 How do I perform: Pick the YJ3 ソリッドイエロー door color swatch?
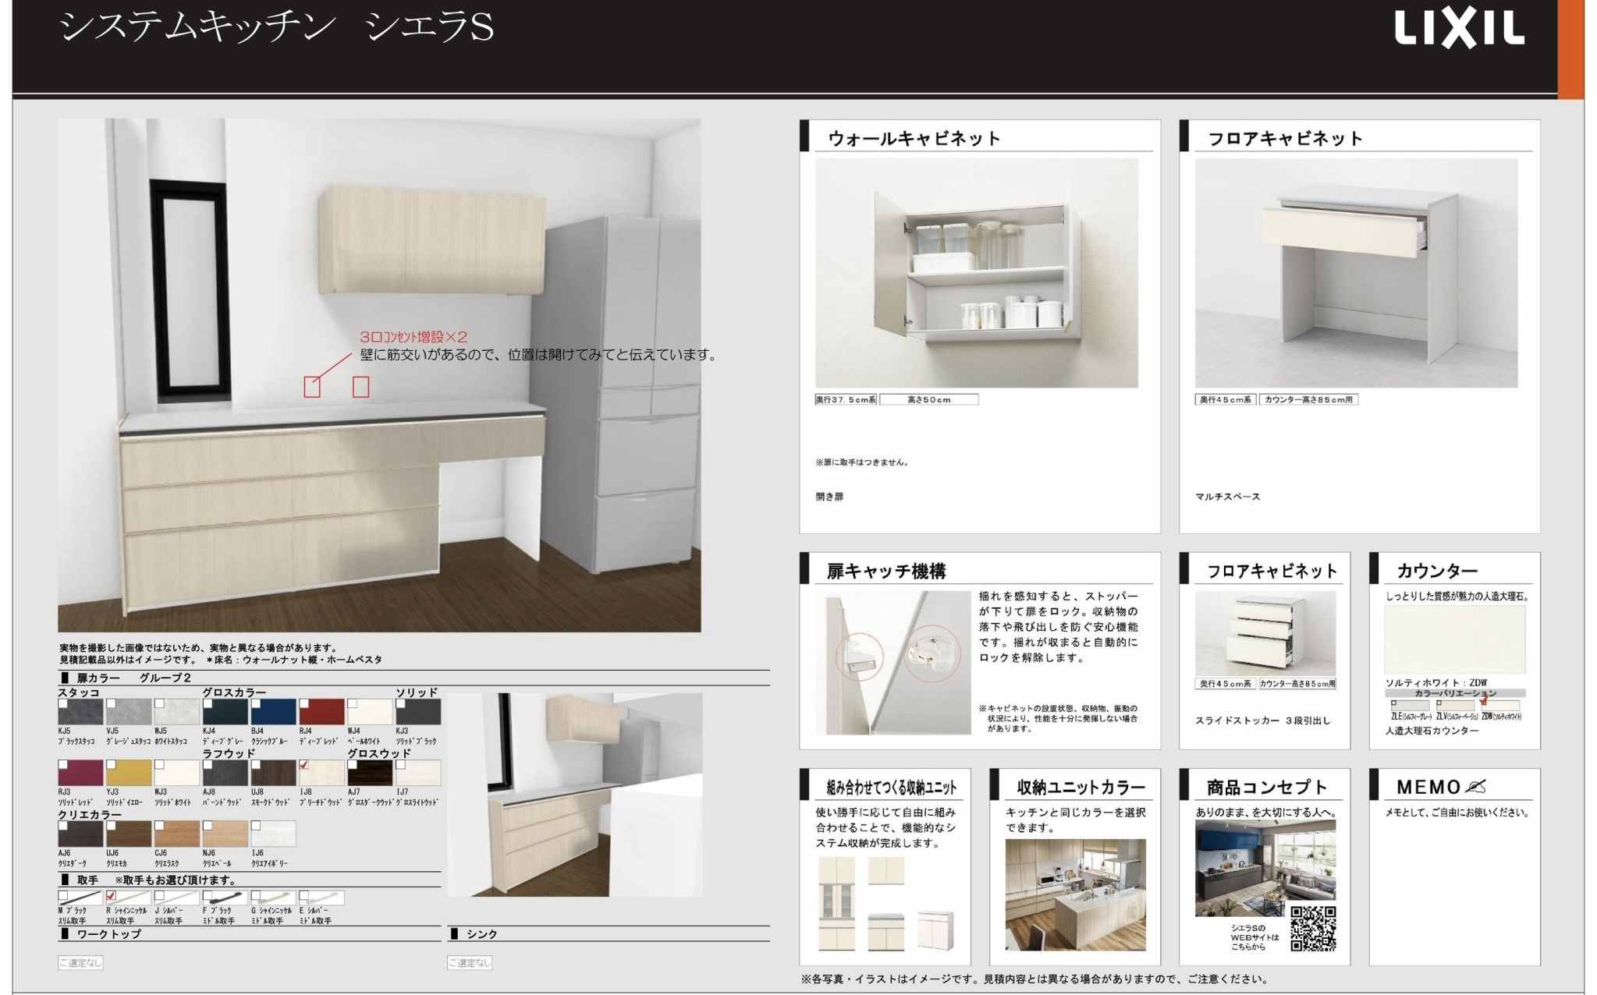point(129,773)
